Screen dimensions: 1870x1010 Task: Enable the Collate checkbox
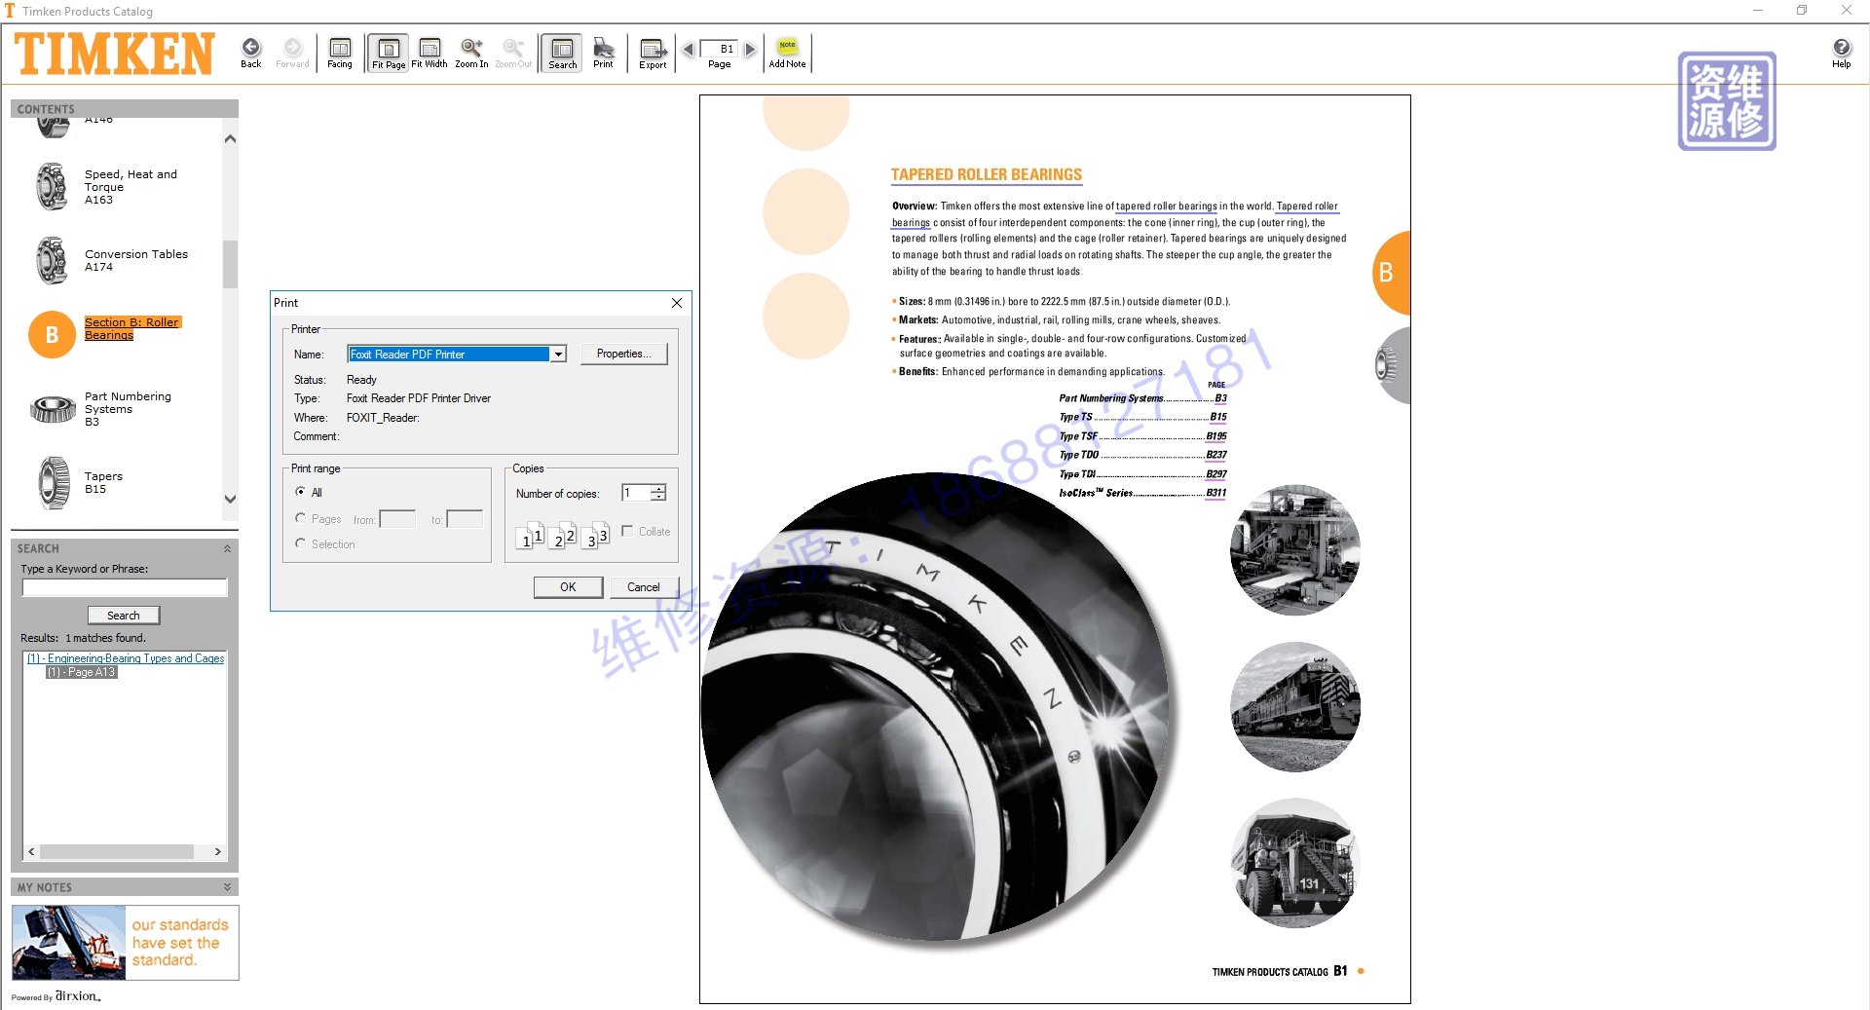(628, 531)
